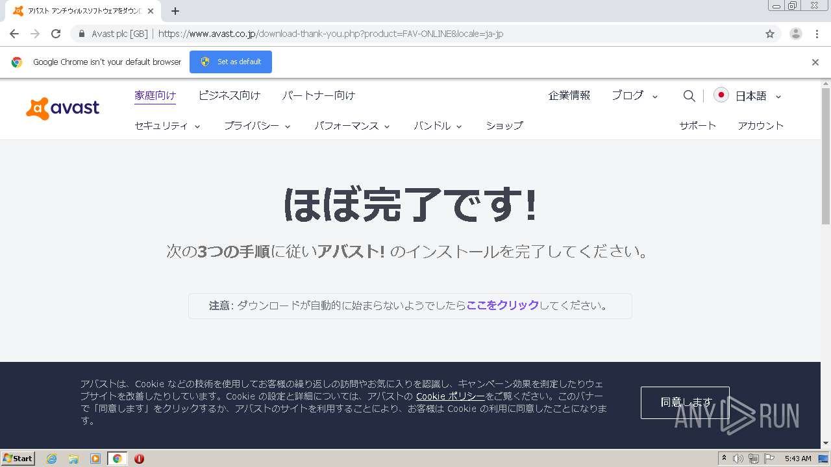This screenshot has width=831, height=467.
Task: Click Set as default button
Action: [x=230, y=62]
